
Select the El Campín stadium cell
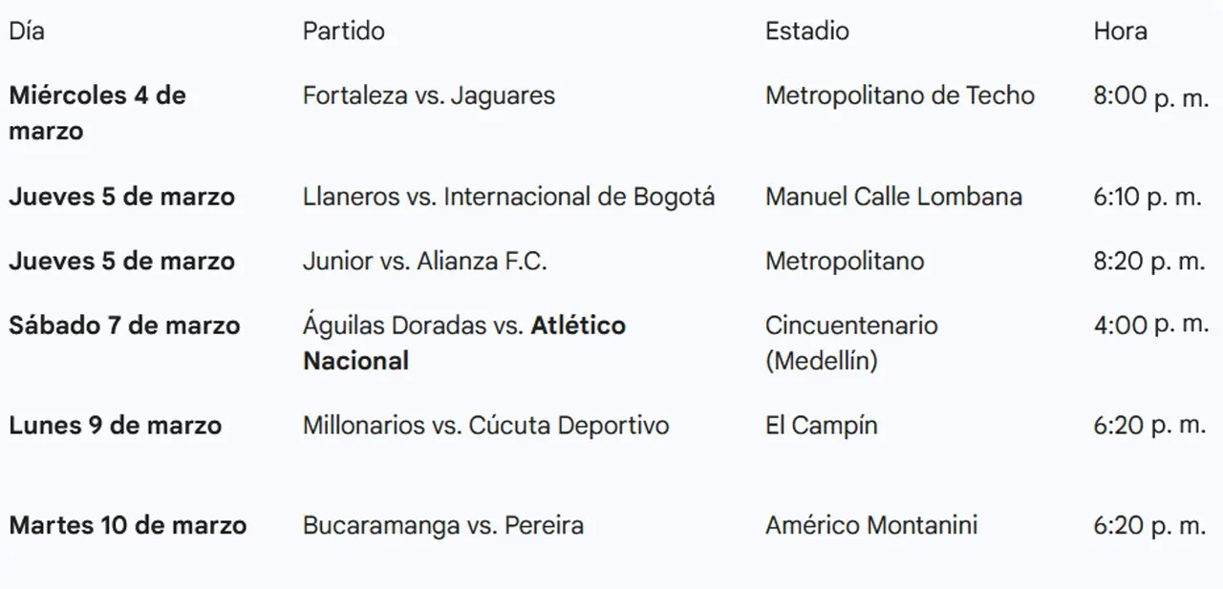tap(821, 425)
